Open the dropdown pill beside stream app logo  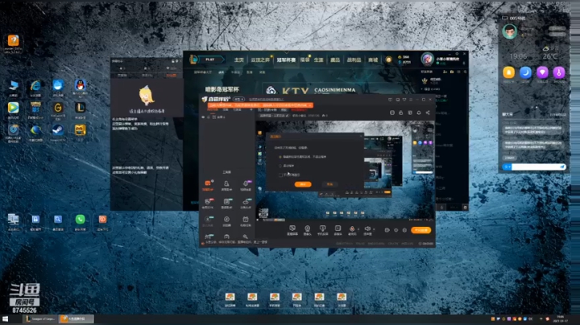coord(239,99)
